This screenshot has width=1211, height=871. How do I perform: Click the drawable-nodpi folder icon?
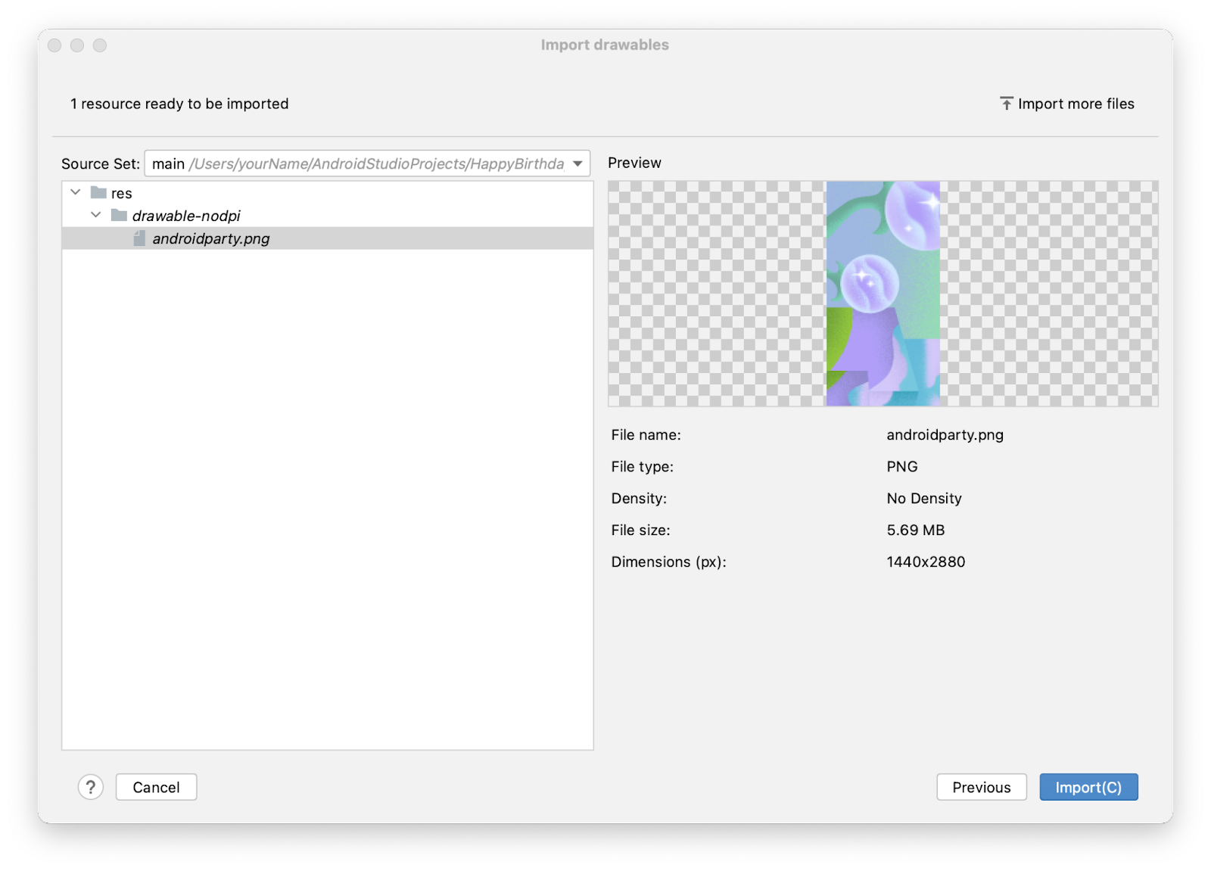coord(119,216)
